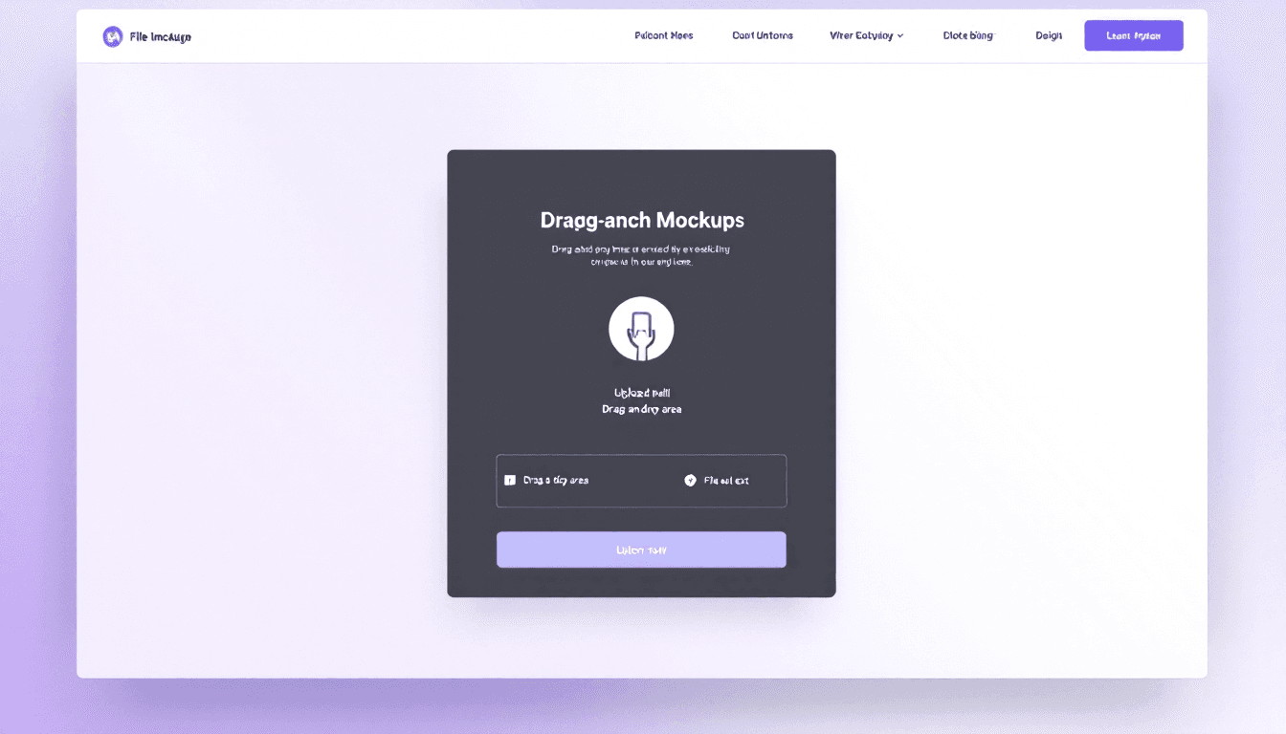Select the right option label beginning with "File"

pyautogui.click(x=726, y=480)
